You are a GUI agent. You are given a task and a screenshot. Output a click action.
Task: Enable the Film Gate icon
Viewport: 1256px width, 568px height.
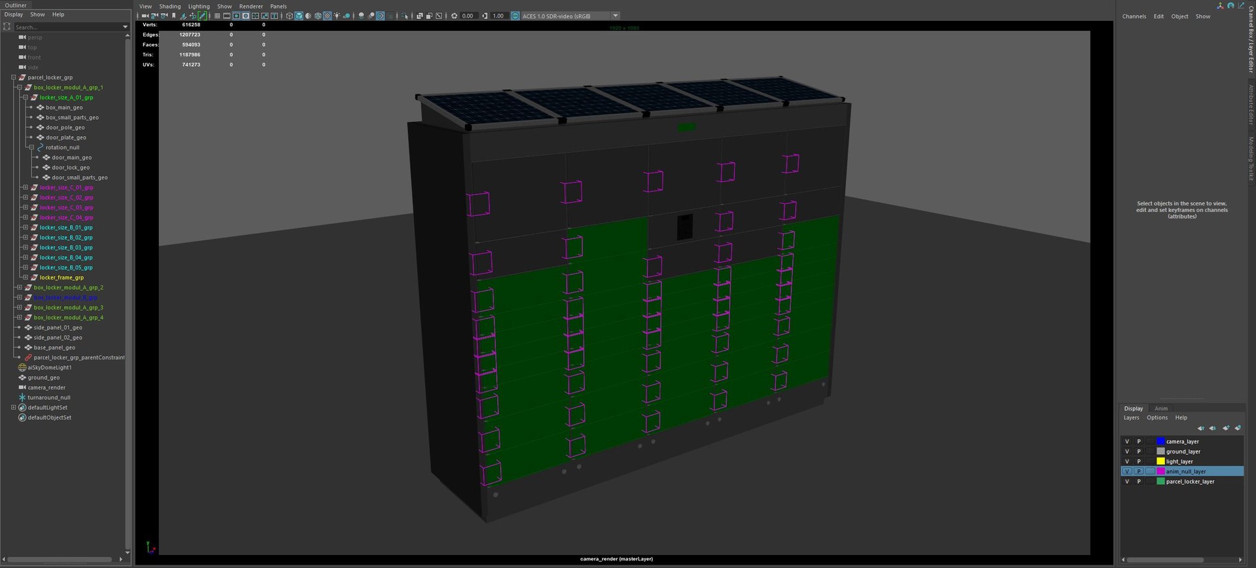[x=227, y=16]
